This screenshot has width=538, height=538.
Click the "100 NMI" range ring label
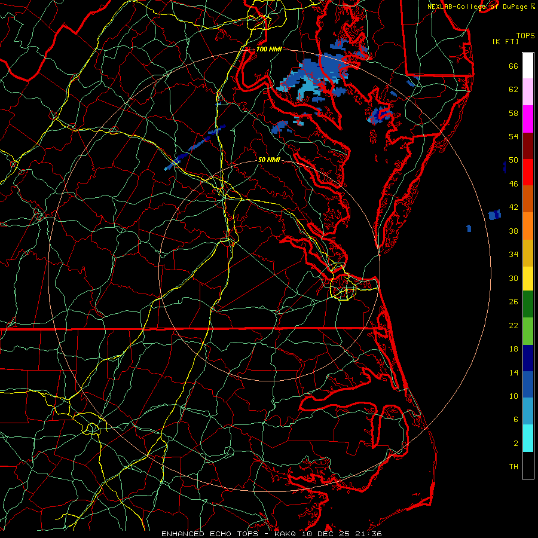(x=269, y=49)
